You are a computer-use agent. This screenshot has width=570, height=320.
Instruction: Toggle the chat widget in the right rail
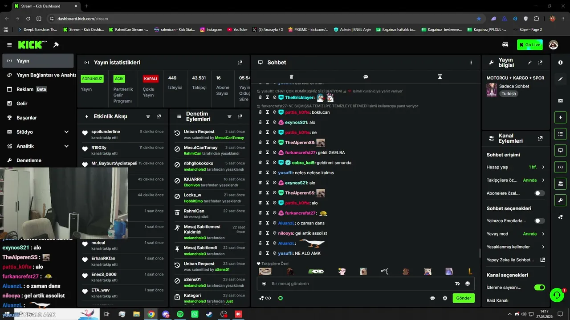(x=560, y=150)
